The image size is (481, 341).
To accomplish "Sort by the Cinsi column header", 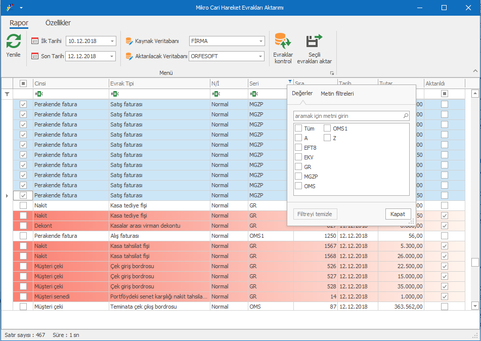I will (x=71, y=83).
